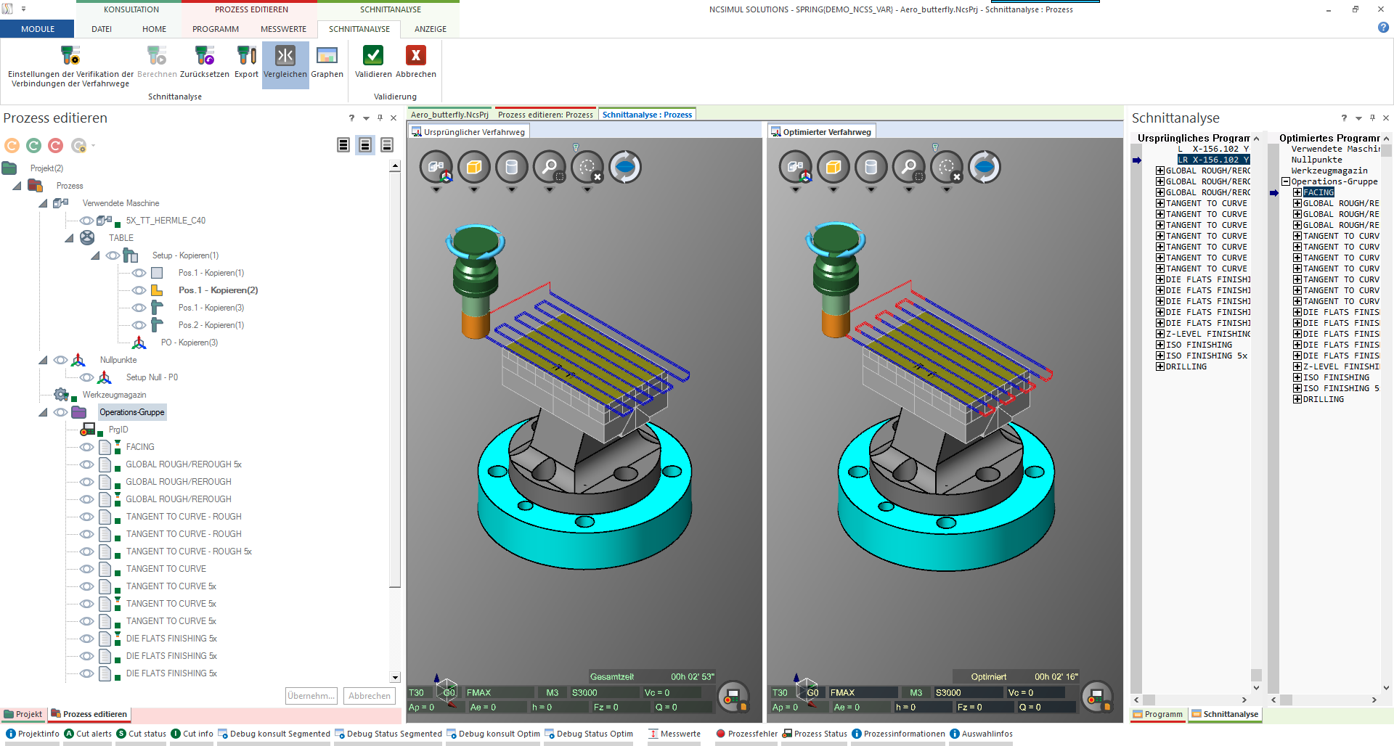The height and width of the screenshot is (746, 1394).
Task: Click red Abbrechen X icon in ribbon
Action: pos(415,57)
